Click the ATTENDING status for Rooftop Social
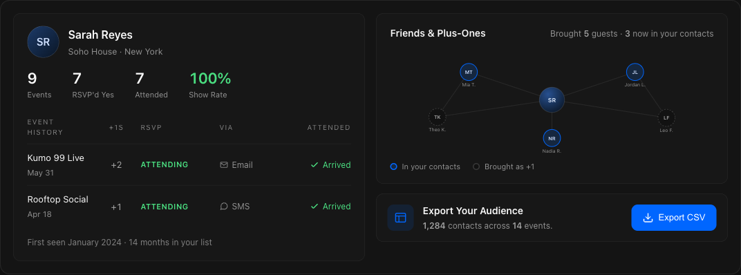The image size is (741, 275). [165, 207]
